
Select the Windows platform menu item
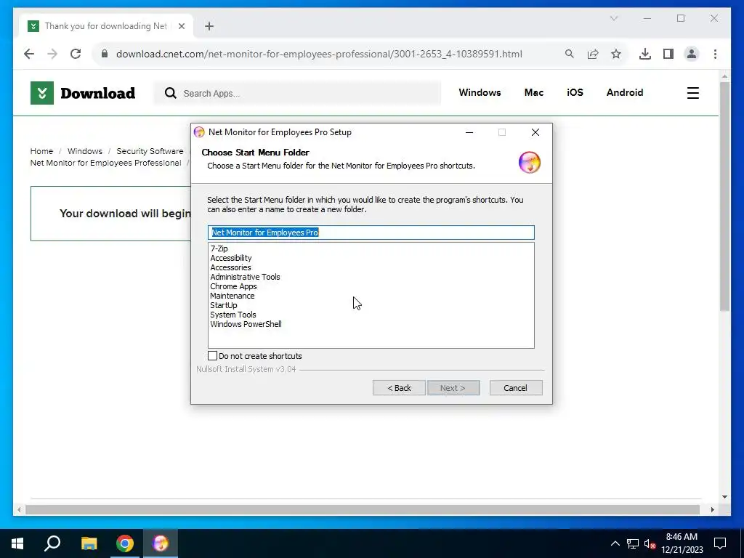pyautogui.click(x=480, y=92)
